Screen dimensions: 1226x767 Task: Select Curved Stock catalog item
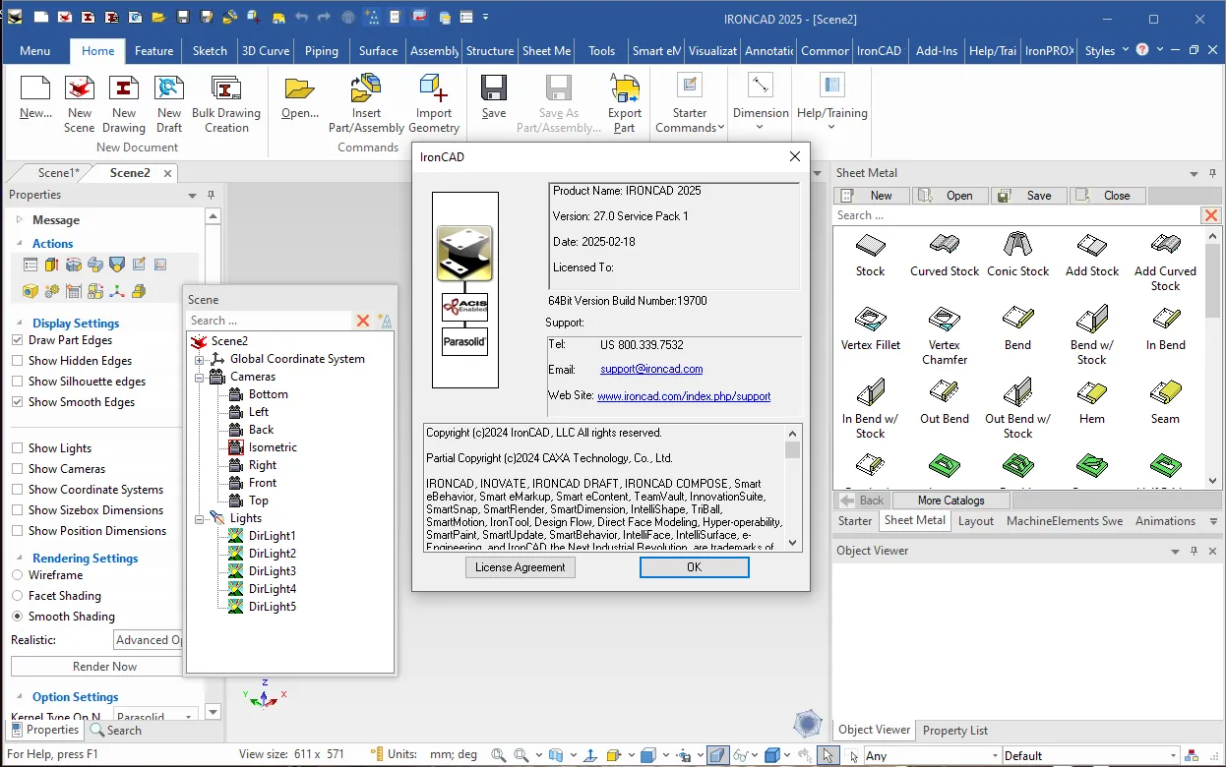click(x=945, y=253)
